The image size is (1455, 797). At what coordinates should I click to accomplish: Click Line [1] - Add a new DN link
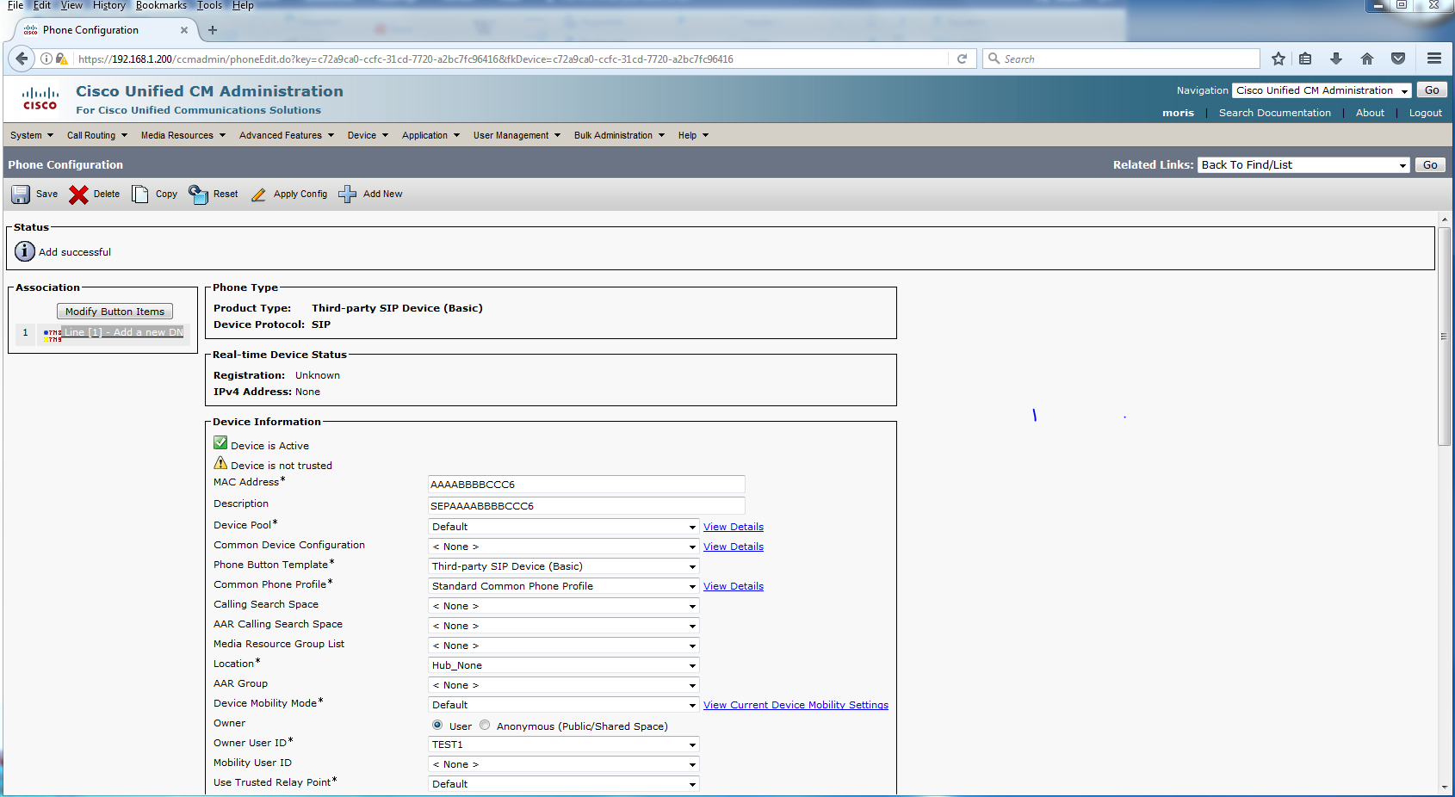point(124,332)
